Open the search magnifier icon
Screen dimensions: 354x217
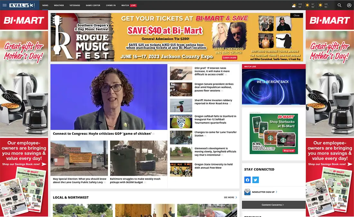coord(339,5)
